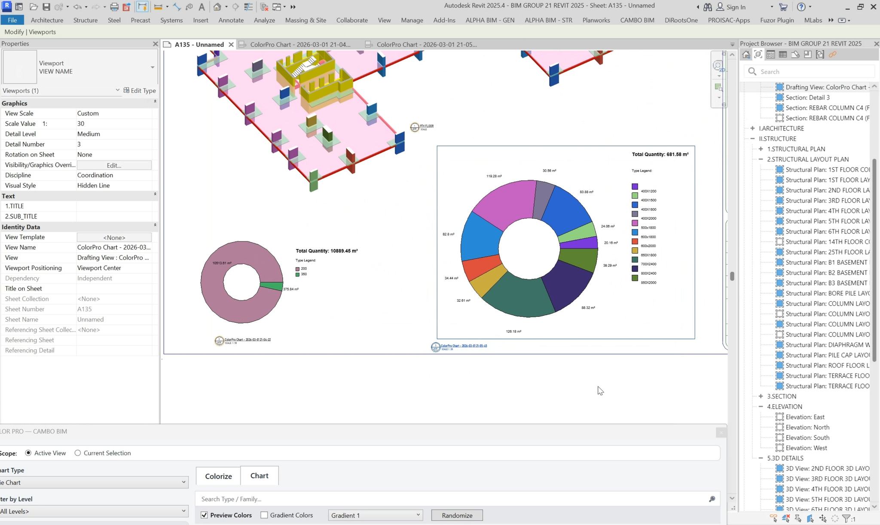Click the Switch Windows icon

click(x=277, y=7)
